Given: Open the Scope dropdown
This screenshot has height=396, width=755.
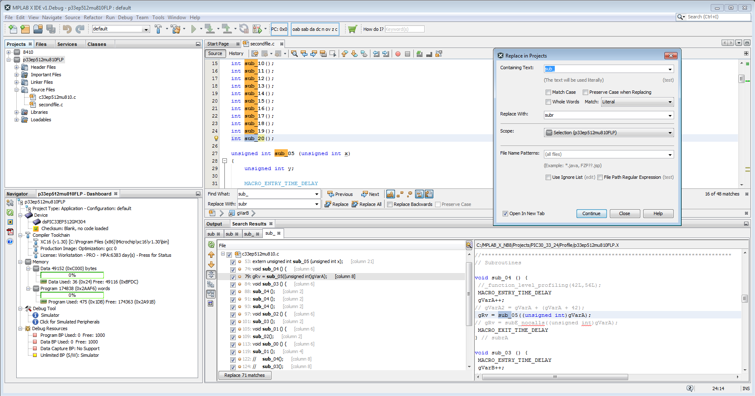Looking at the screenshot, I should pos(609,133).
